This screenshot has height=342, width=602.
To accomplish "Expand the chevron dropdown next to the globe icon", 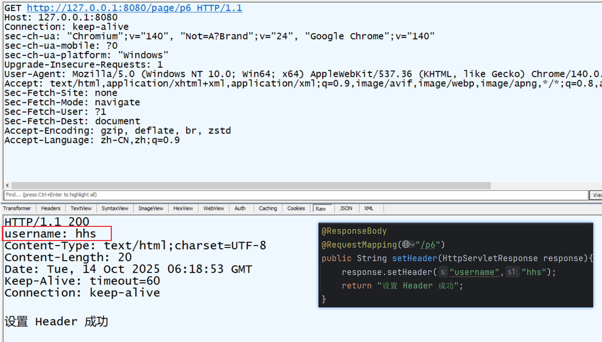I will click(x=413, y=244).
